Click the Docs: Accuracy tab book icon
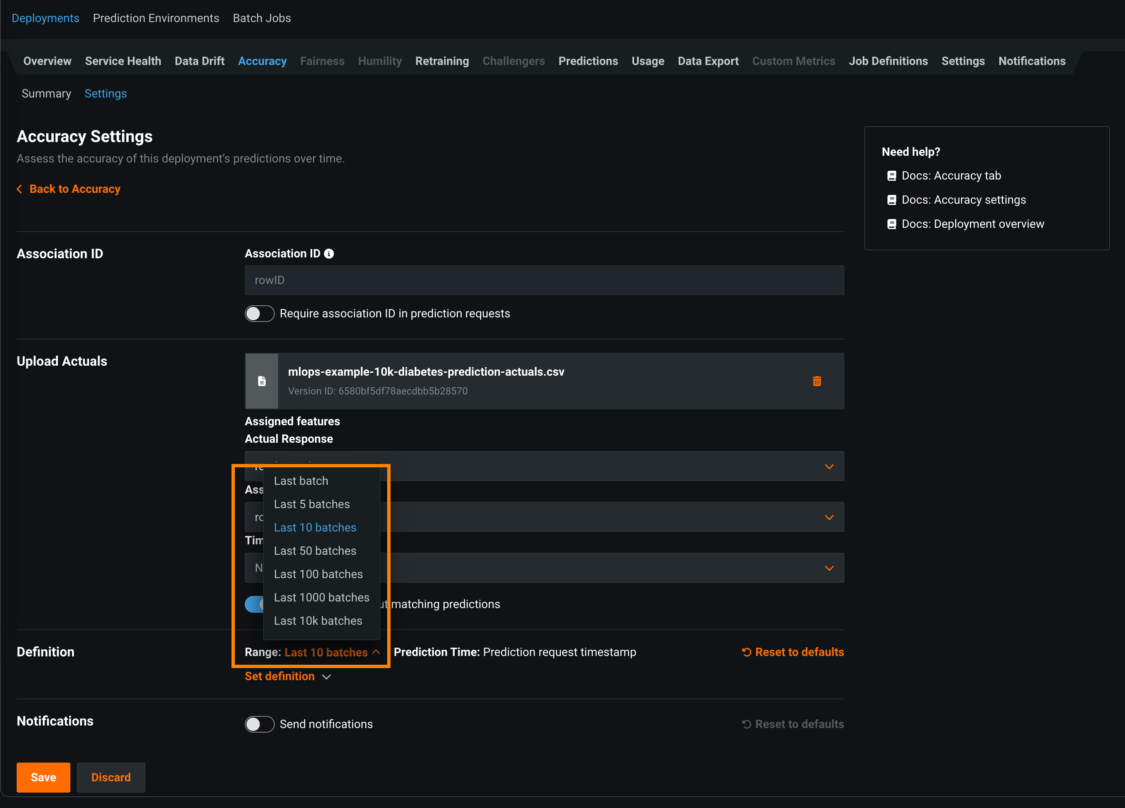This screenshot has width=1125, height=808. coord(891,176)
